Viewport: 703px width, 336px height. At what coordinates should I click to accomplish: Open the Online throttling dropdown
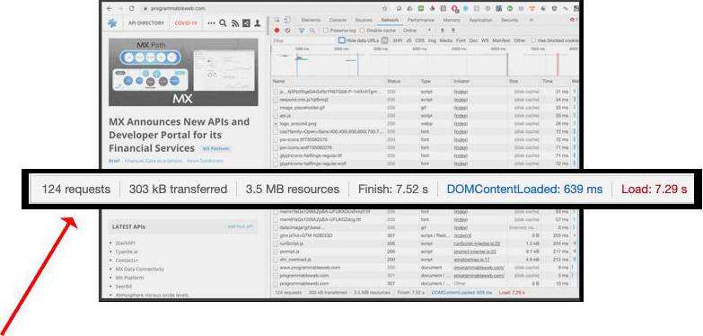pyautogui.click(x=417, y=31)
